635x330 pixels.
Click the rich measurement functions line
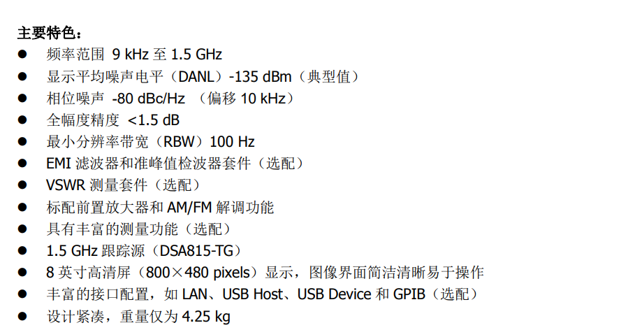[x=139, y=229]
